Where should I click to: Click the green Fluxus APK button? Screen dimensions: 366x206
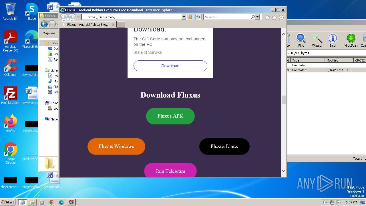click(170, 116)
